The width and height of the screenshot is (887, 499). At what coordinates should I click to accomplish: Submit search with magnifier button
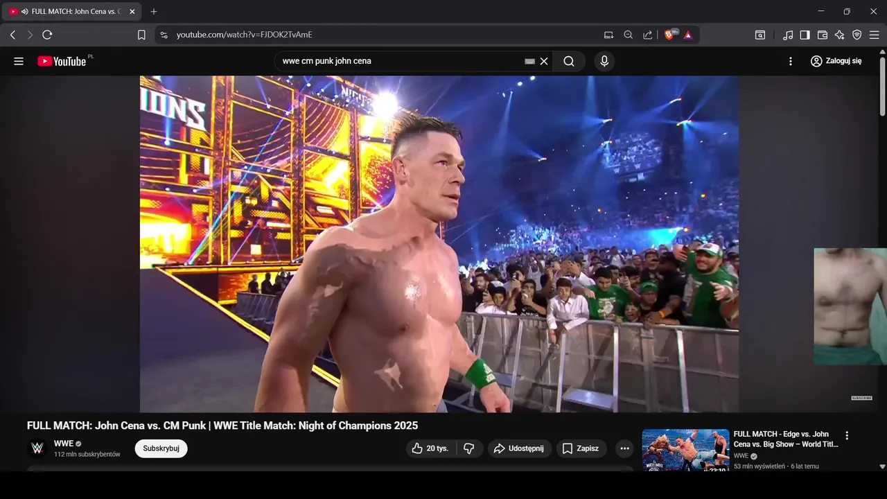(569, 61)
